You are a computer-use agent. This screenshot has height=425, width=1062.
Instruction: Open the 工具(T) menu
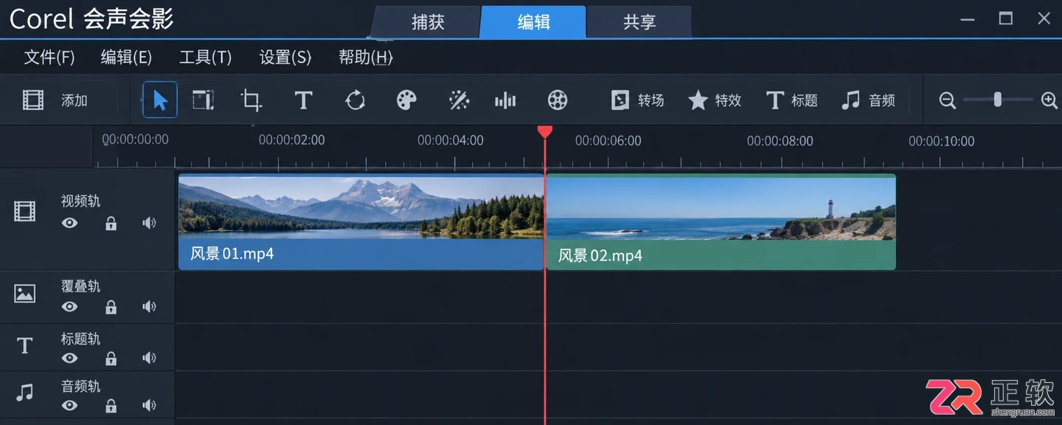[x=205, y=58]
